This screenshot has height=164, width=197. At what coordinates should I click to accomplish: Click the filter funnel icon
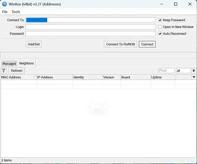(x=4, y=71)
